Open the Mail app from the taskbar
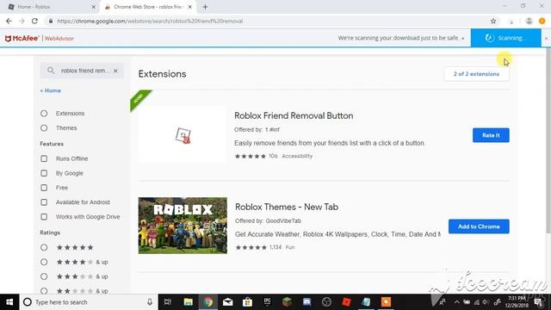 tap(227, 302)
